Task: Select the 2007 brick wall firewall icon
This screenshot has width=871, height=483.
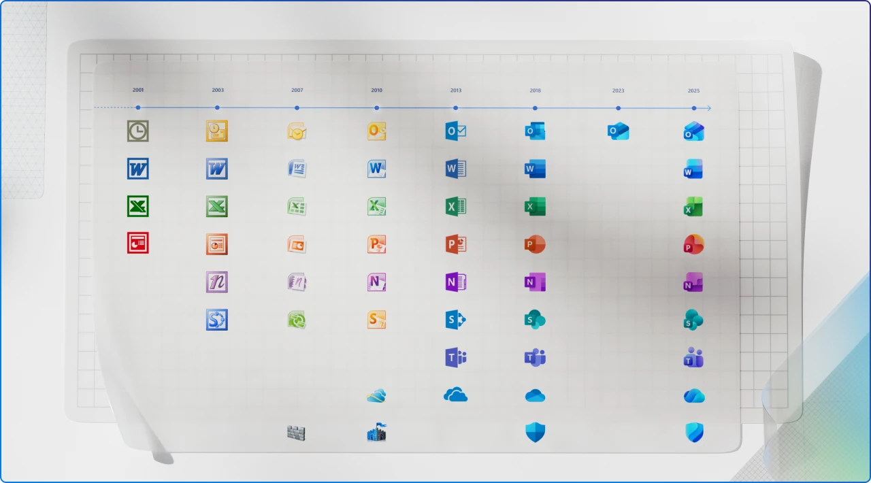Action: (x=296, y=433)
